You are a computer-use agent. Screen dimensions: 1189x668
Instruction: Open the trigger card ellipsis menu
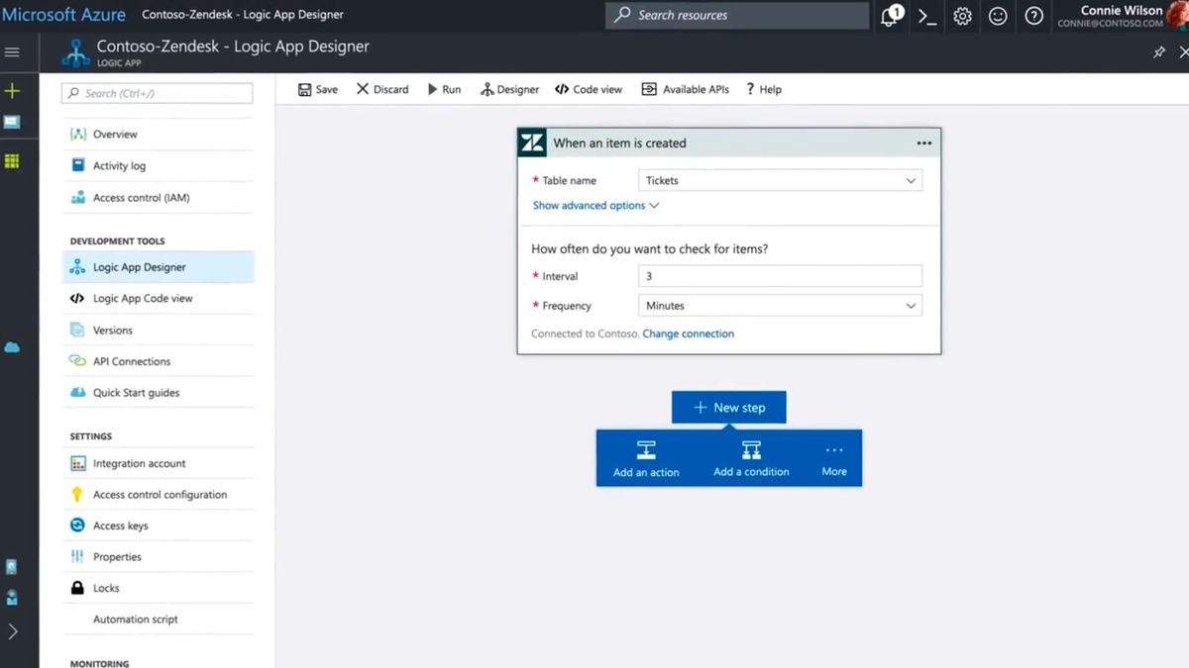tap(923, 142)
